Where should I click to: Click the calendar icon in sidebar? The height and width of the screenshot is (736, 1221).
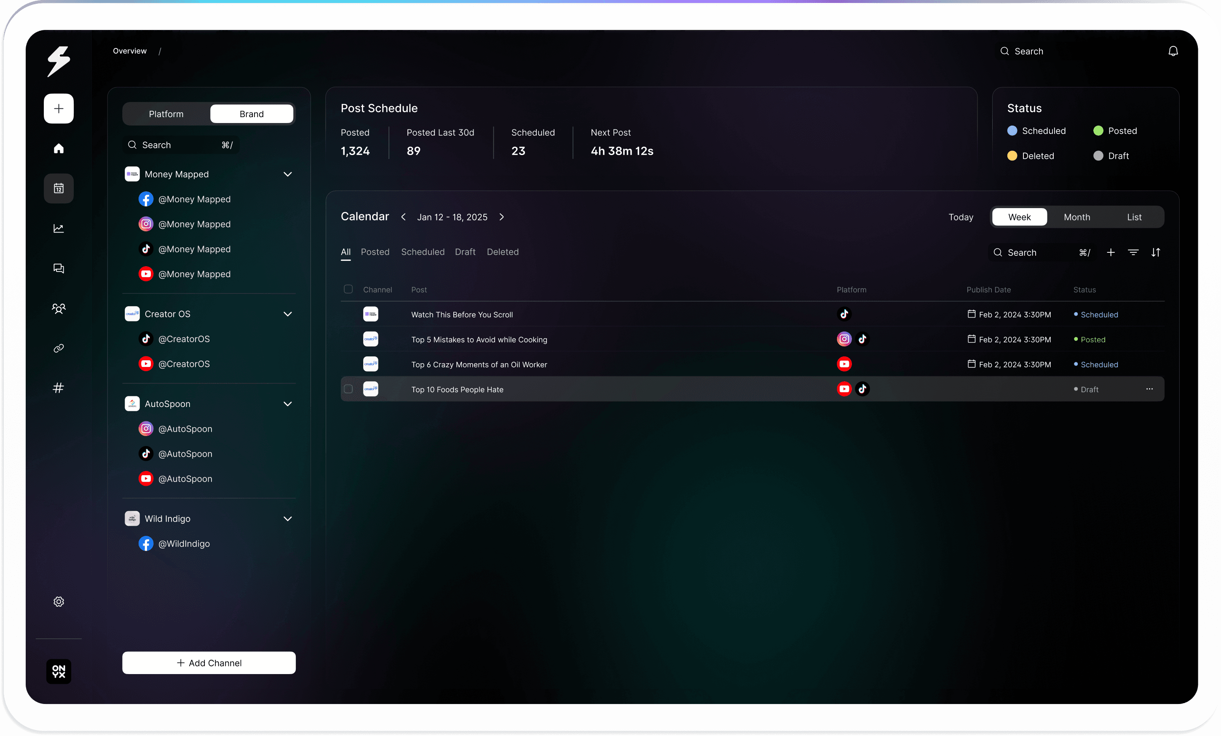pos(59,188)
